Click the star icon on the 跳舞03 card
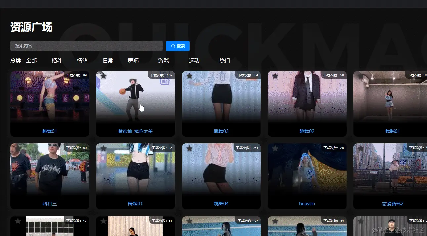427x236 pixels. click(x=189, y=76)
